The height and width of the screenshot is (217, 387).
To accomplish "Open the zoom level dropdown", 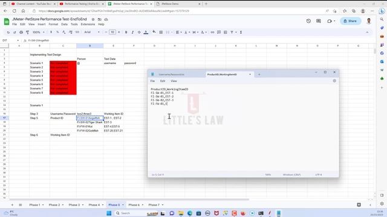I will 39,32.
